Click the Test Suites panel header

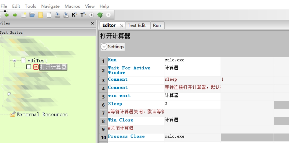pyautogui.click(x=48, y=33)
